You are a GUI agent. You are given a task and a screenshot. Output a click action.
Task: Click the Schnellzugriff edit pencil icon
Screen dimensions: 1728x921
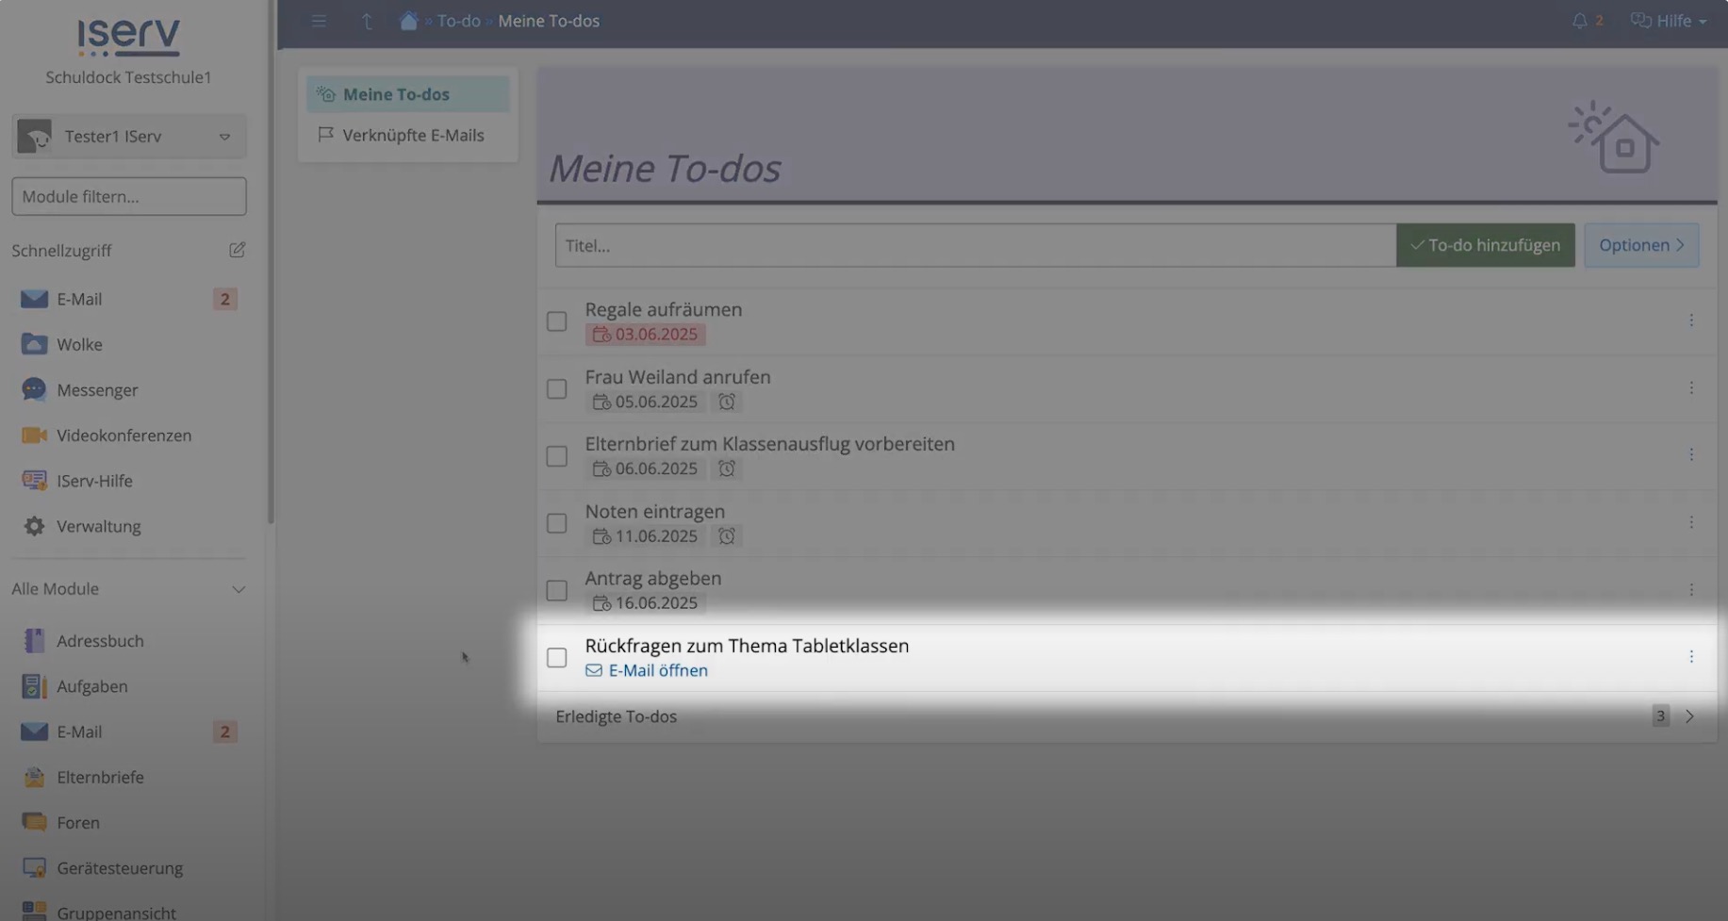tap(237, 249)
